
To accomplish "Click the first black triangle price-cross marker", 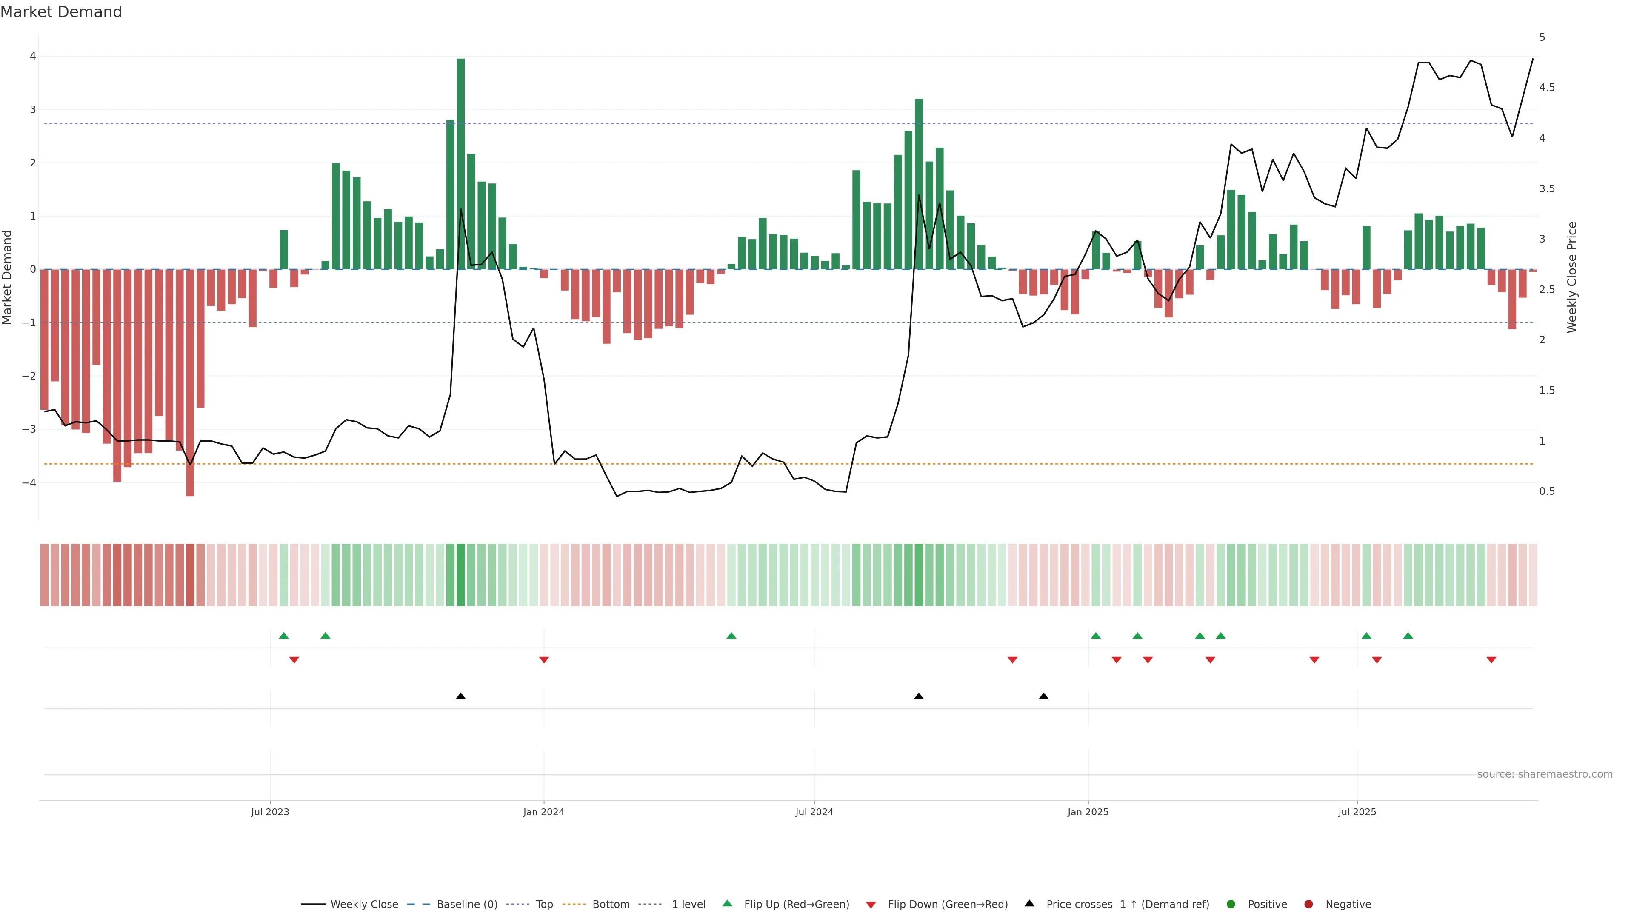I will tap(460, 696).
